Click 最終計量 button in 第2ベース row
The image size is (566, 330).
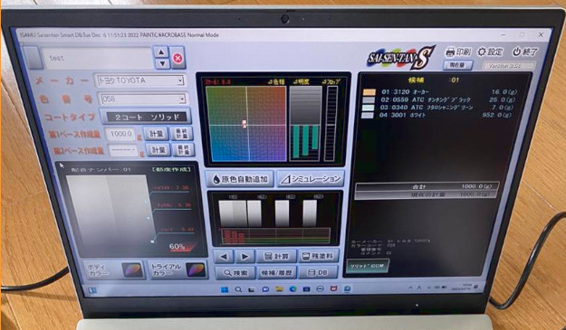click(x=184, y=149)
